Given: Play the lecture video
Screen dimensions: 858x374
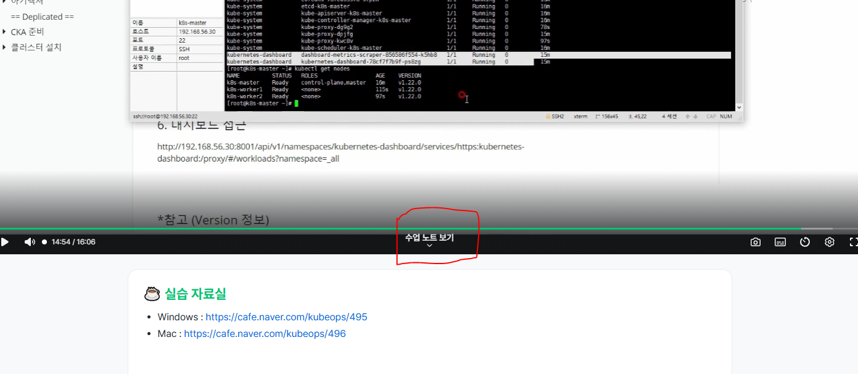Looking at the screenshot, I should pyautogui.click(x=5, y=242).
